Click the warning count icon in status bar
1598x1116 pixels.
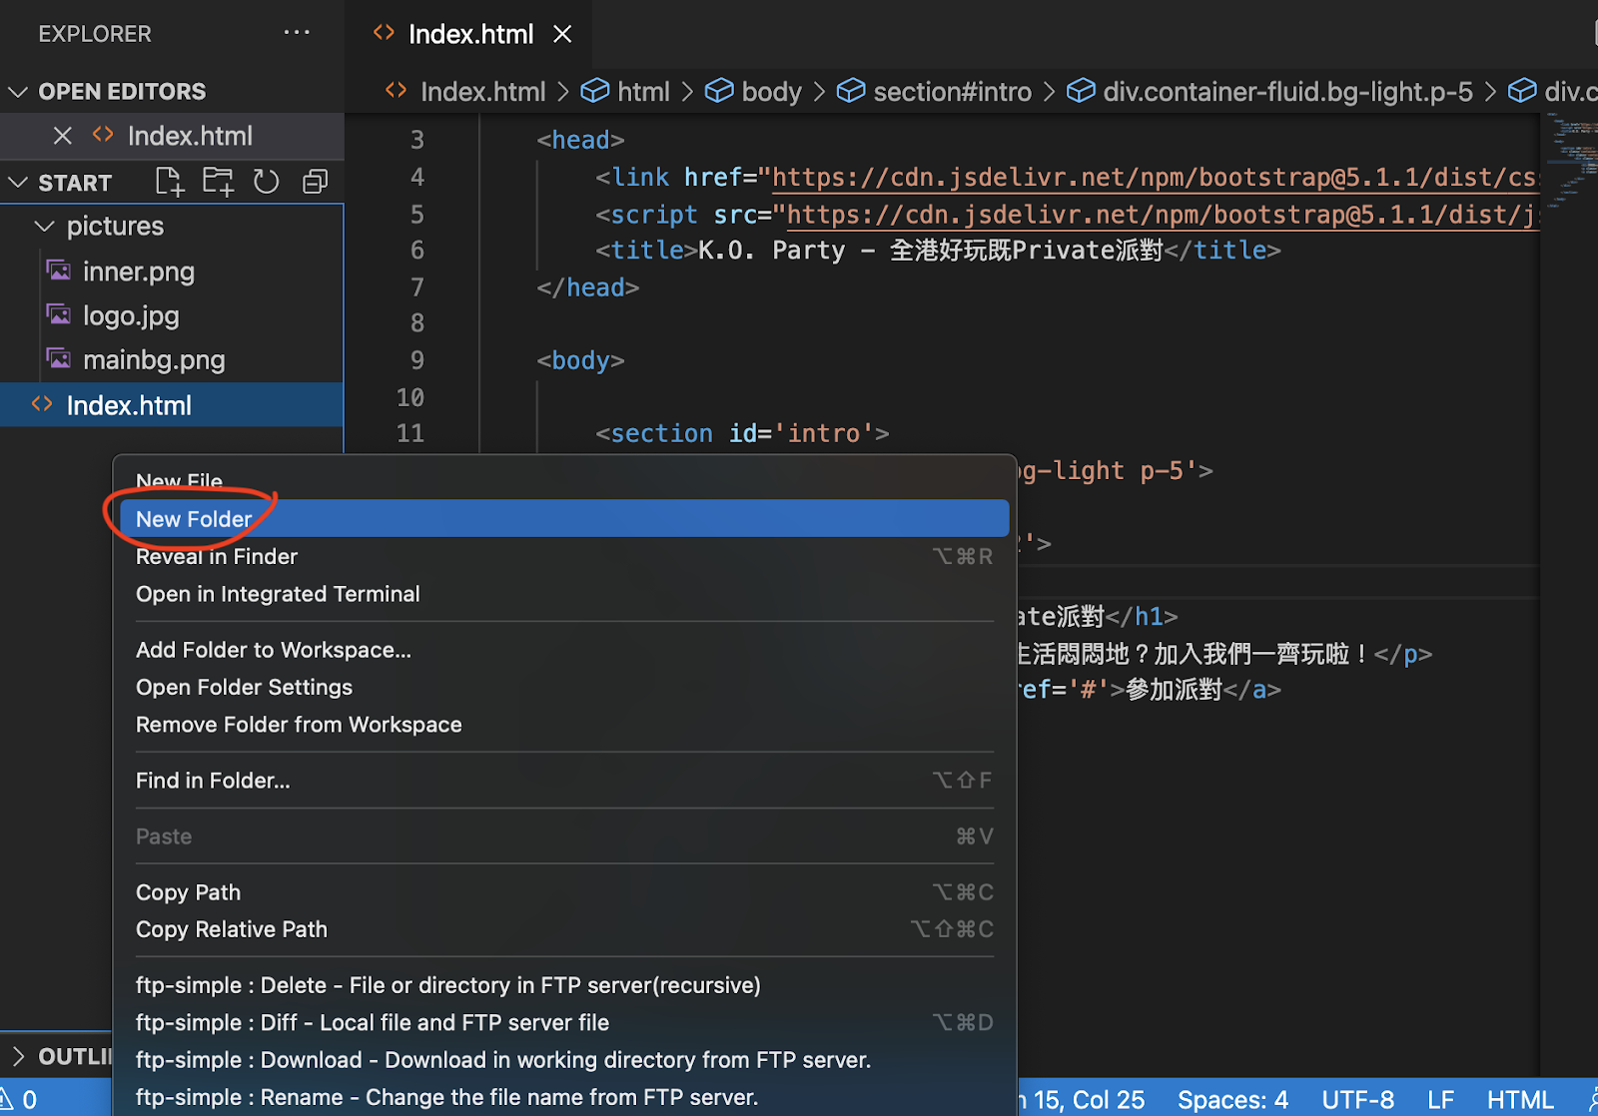[x=6, y=1099]
